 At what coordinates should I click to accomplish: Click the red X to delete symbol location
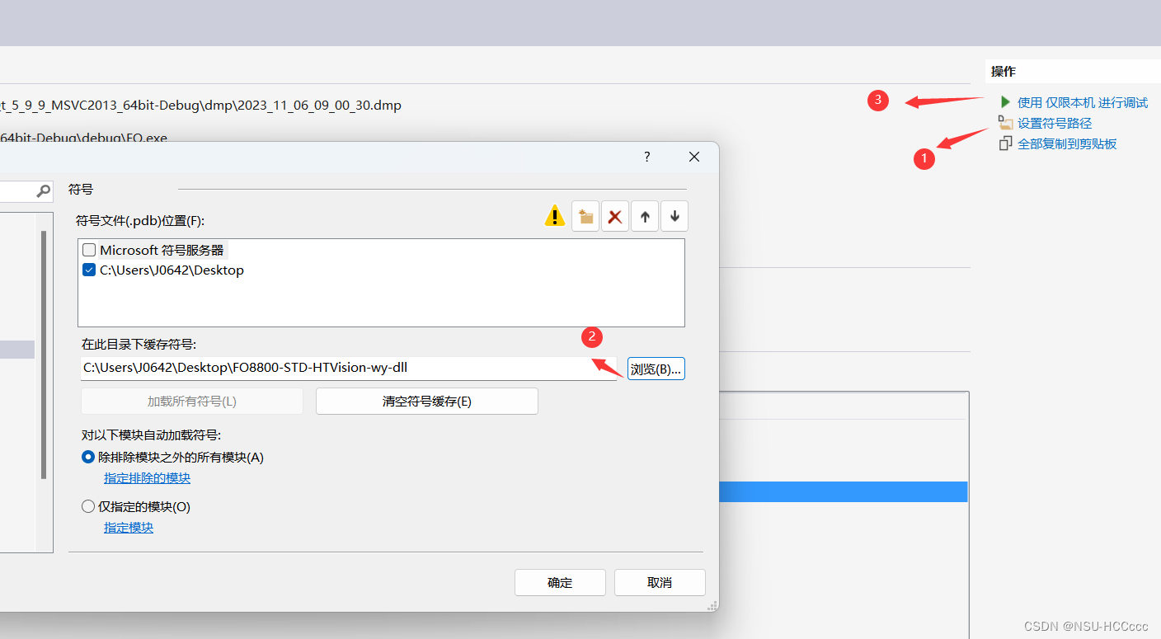click(614, 215)
